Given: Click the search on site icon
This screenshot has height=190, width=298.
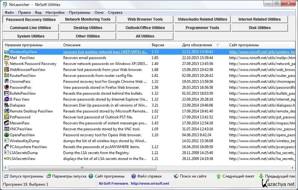Looking at the screenshot, I should tap(176, 176).
